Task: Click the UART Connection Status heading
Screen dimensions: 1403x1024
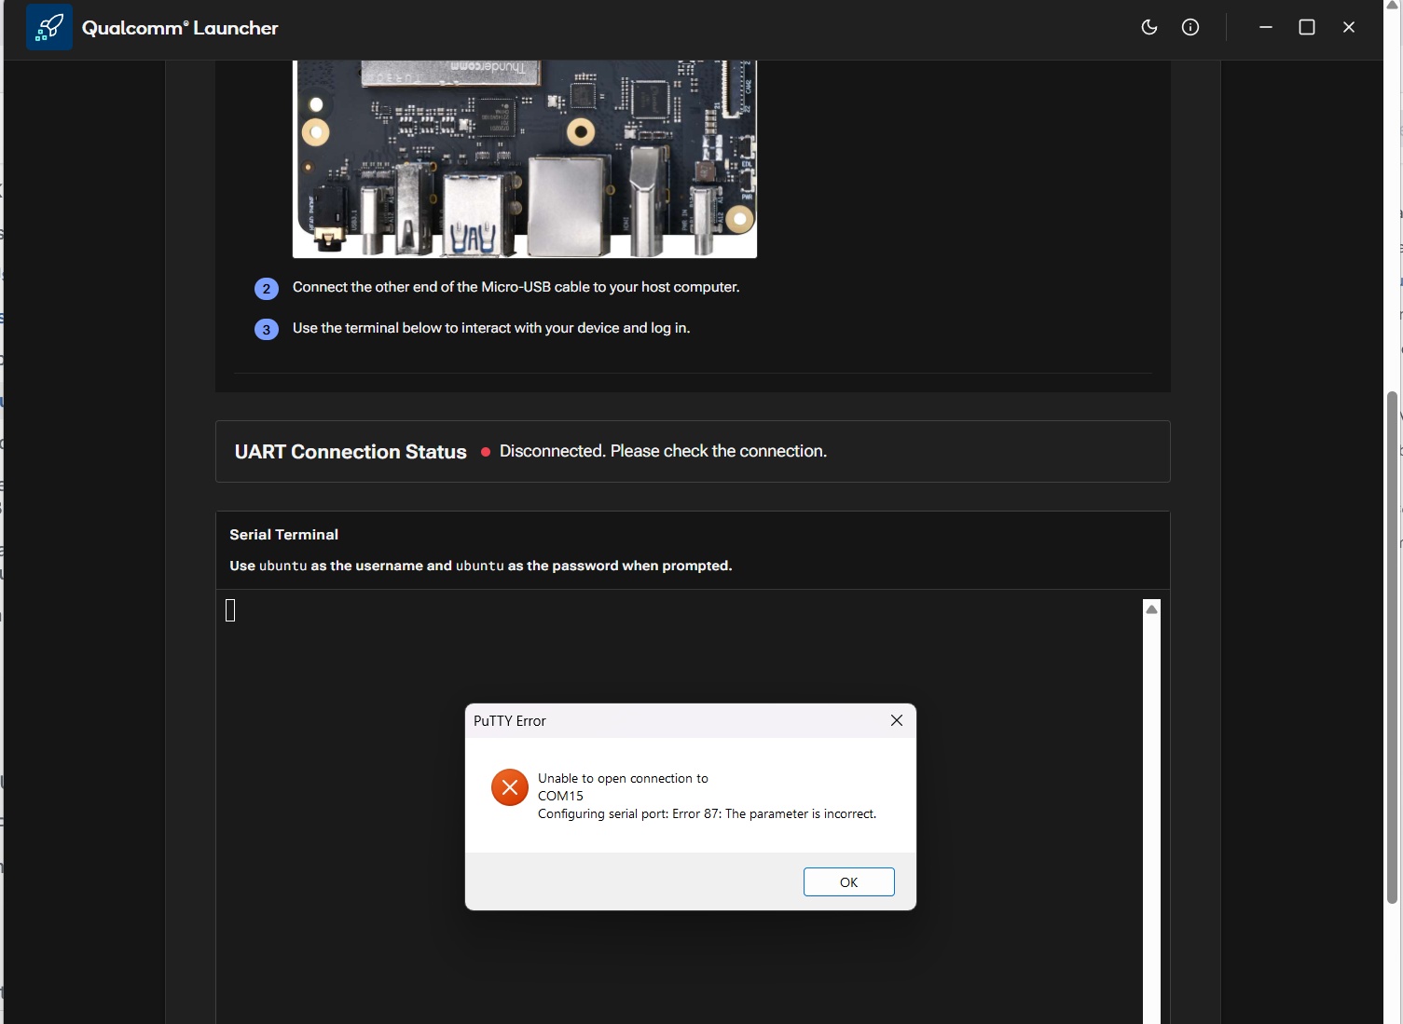Action: (x=351, y=452)
